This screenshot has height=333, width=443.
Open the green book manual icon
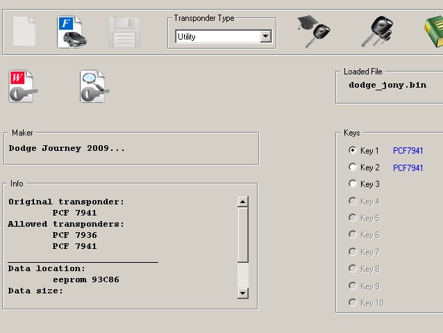click(434, 32)
